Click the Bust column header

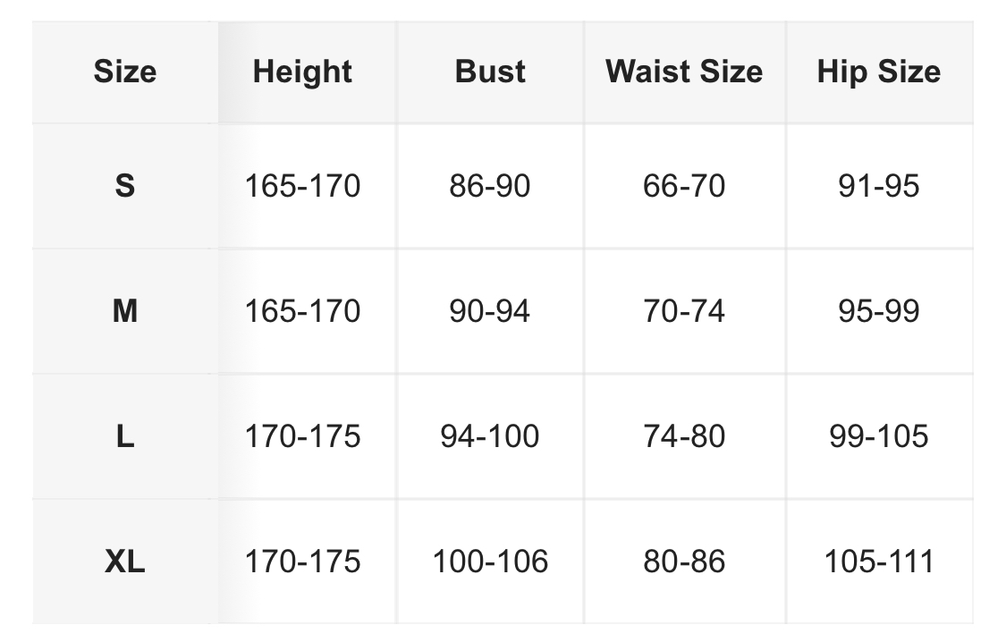(x=490, y=72)
